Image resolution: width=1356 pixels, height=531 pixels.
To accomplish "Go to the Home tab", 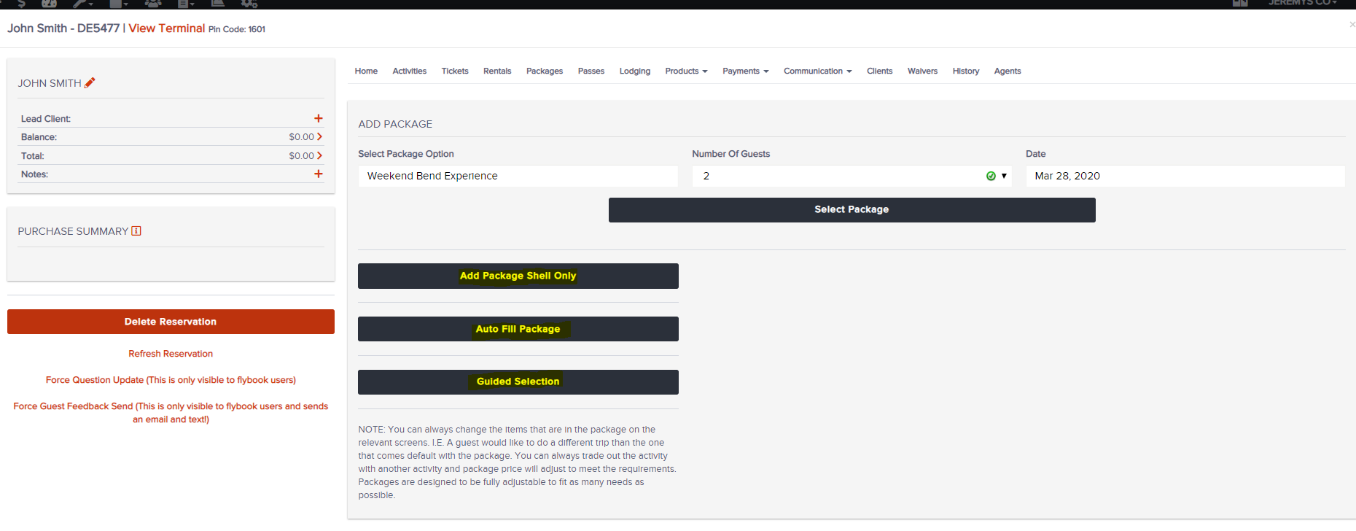I will (366, 71).
